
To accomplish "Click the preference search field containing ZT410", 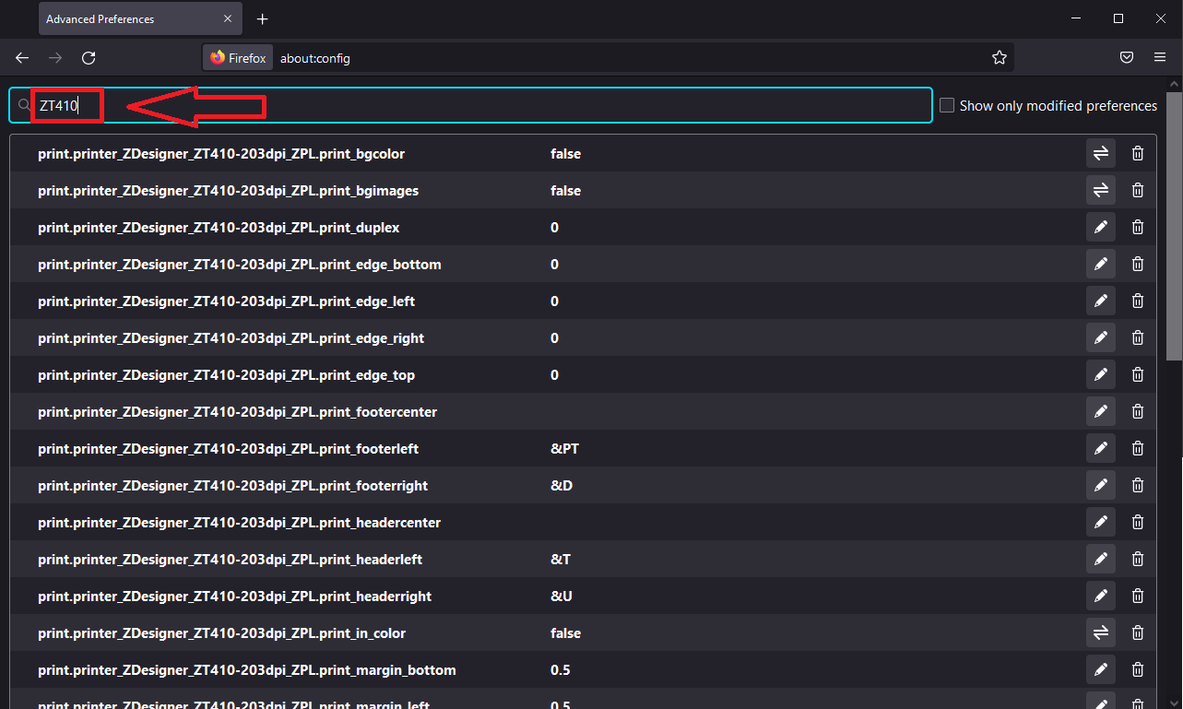I will (x=470, y=105).
